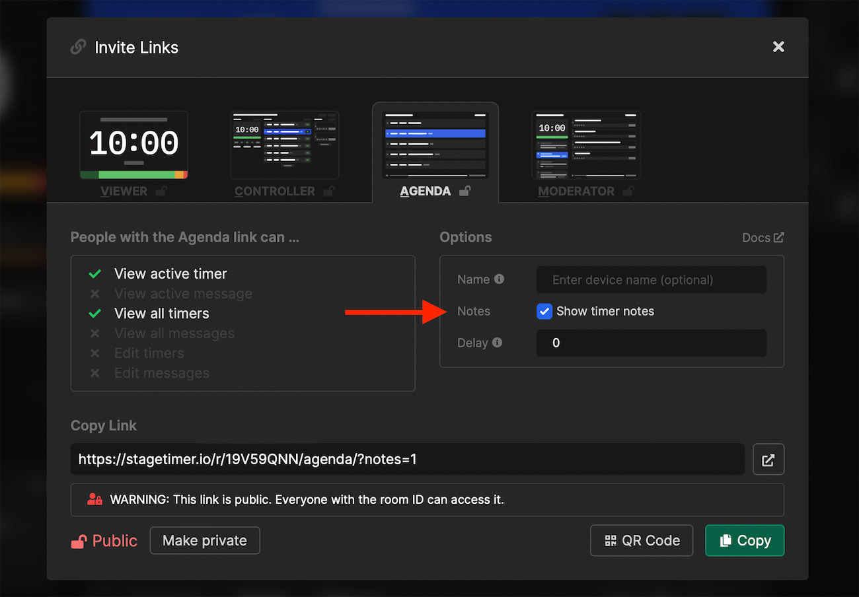Screen dimensions: 859x597
Task: Click the lock icon beside Moderator
Action: 628,192
